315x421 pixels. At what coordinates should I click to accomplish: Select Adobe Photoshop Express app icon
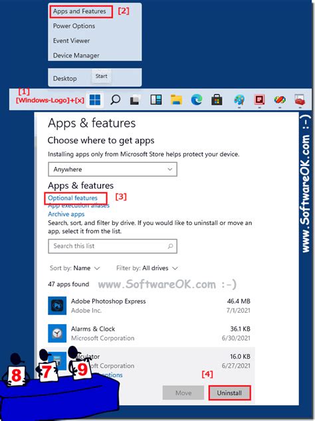[57, 305]
